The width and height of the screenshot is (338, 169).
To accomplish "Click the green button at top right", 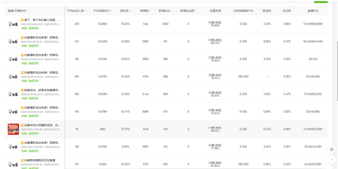I will pyautogui.click(x=320, y=1).
